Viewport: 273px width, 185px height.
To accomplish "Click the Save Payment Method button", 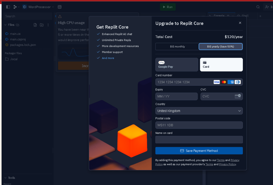I will [x=199, y=151].
